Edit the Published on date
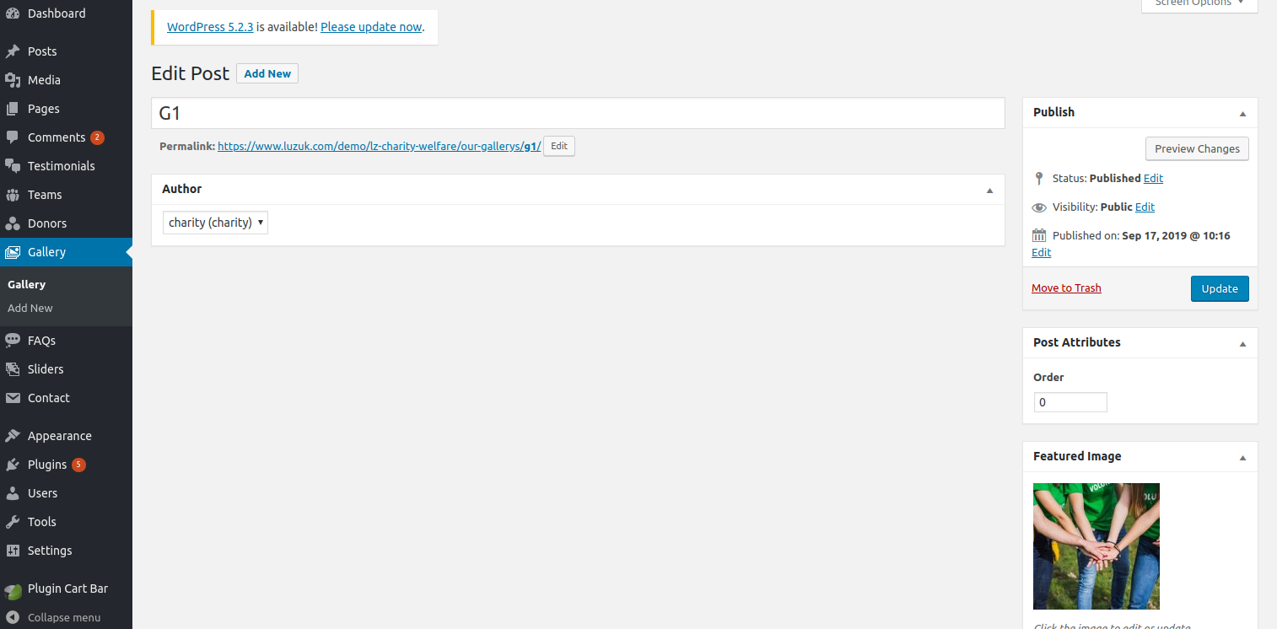 point(1041,252)
